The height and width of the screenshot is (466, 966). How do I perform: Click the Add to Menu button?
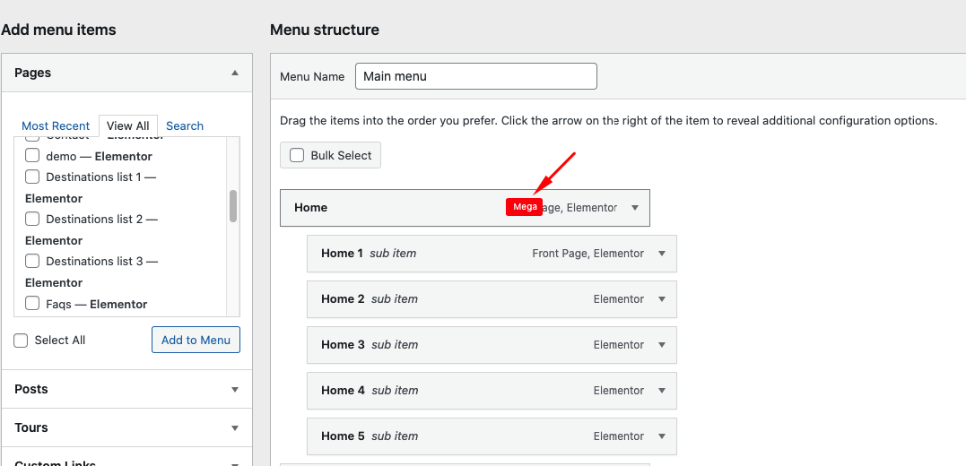196,341
